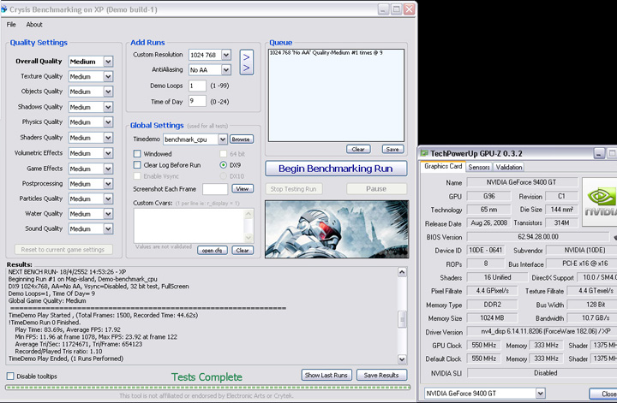The image size is (617, 403).
Task: Minimize the Crysis Benchmarking window
Action: tap(384, 9)
